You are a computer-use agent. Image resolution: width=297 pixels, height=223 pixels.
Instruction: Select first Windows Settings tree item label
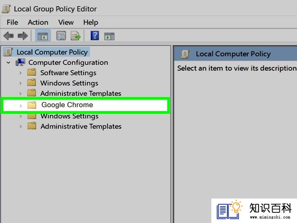click(69, 83)
